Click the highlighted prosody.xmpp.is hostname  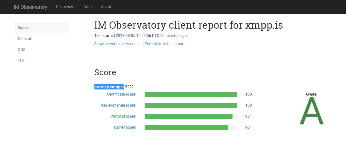click(109, 87)
